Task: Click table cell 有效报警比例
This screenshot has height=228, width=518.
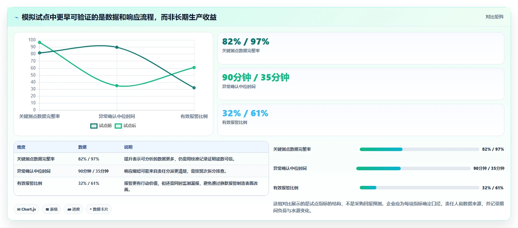Action: (30, 183)
